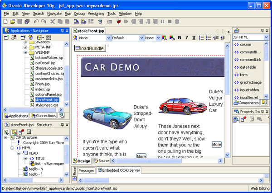Switch to the Connections tab
This screenshot has width=272, height=193.
point(43,116)
